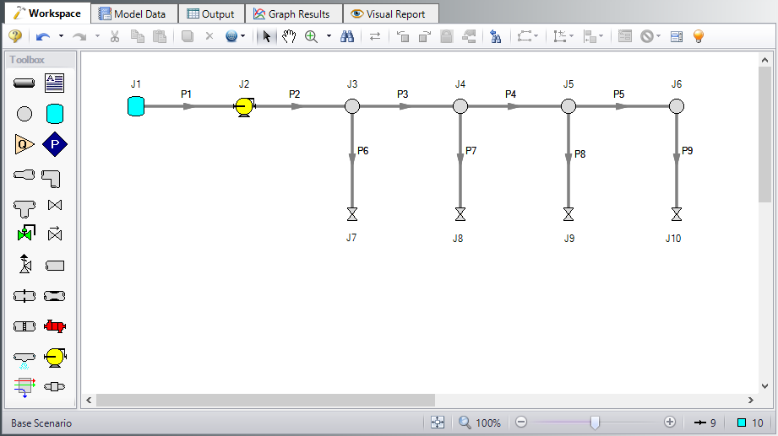
Task: Select the Heat Exchanger tool in Toolbox
Action: (x=55, y=326)
